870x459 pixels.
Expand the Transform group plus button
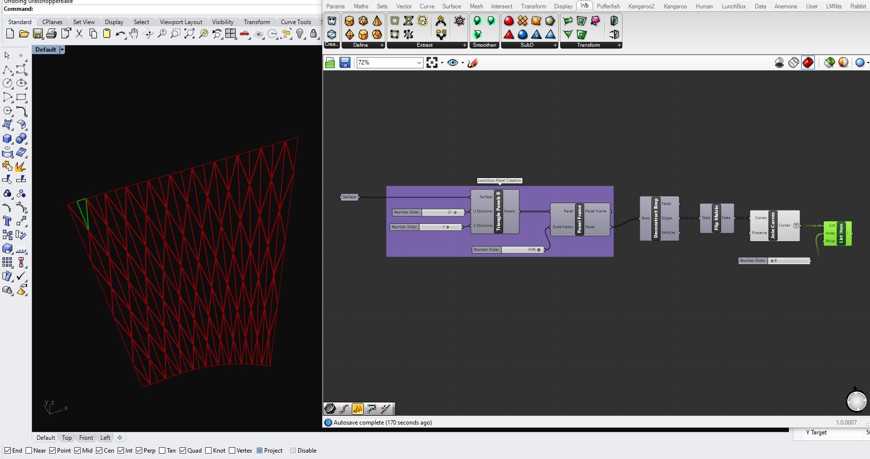(619, 45)
